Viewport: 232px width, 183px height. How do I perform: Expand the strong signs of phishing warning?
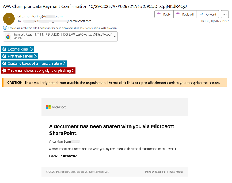(x=73, y=70)
